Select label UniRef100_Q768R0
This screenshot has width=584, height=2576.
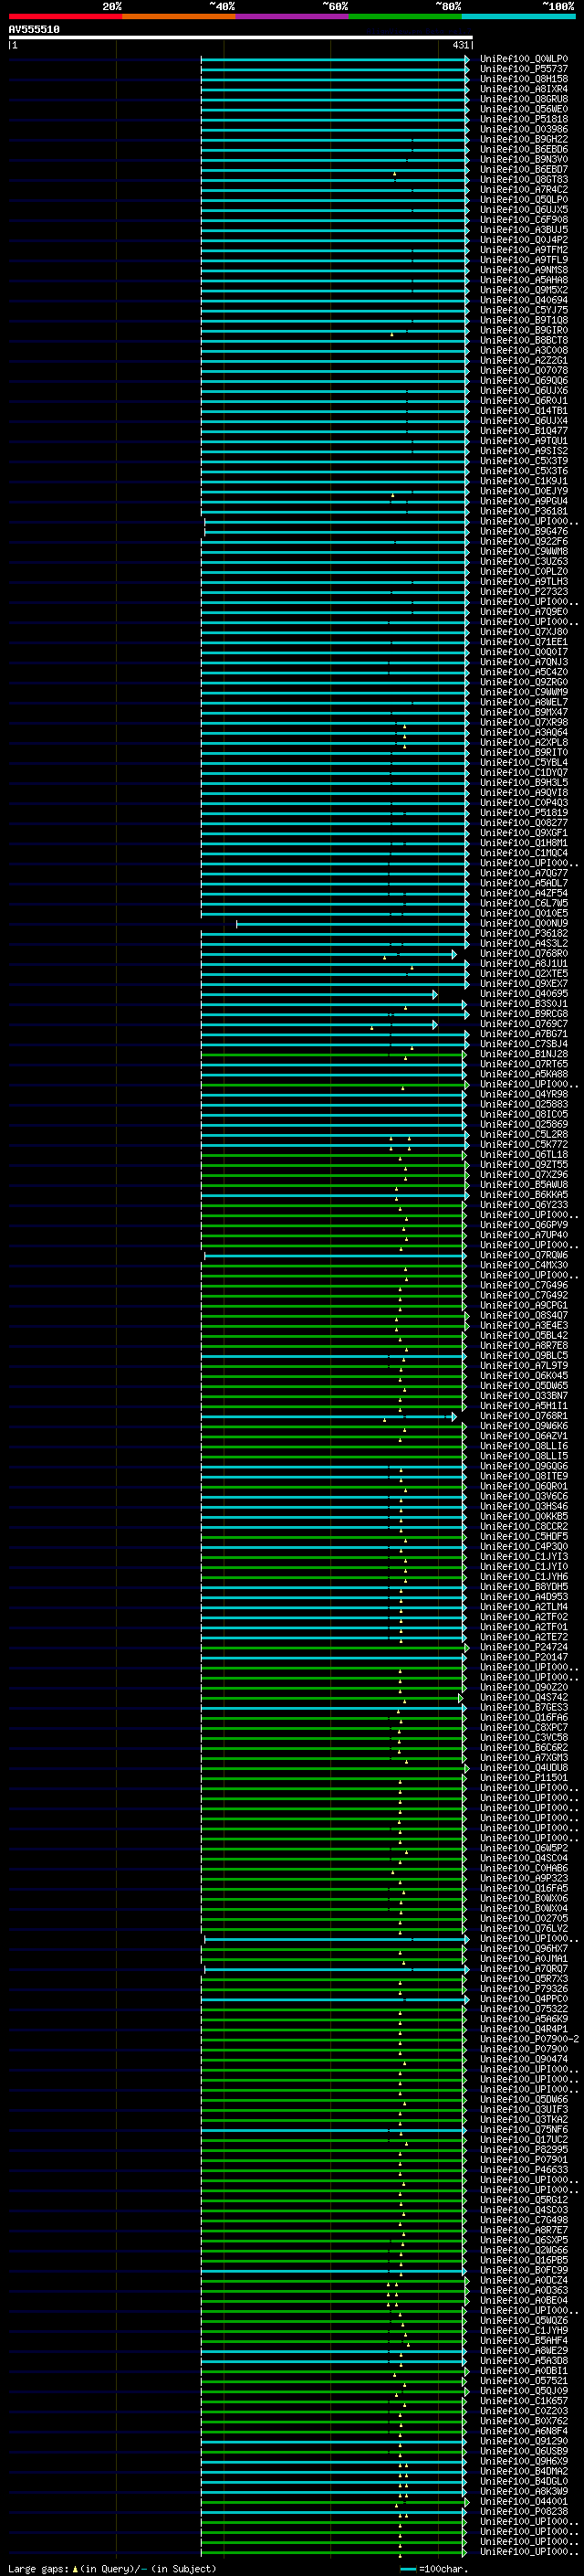[x=524, y=954]
